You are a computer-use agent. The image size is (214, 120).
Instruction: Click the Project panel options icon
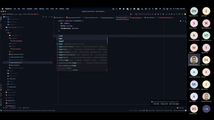click(x=49, y=17)
